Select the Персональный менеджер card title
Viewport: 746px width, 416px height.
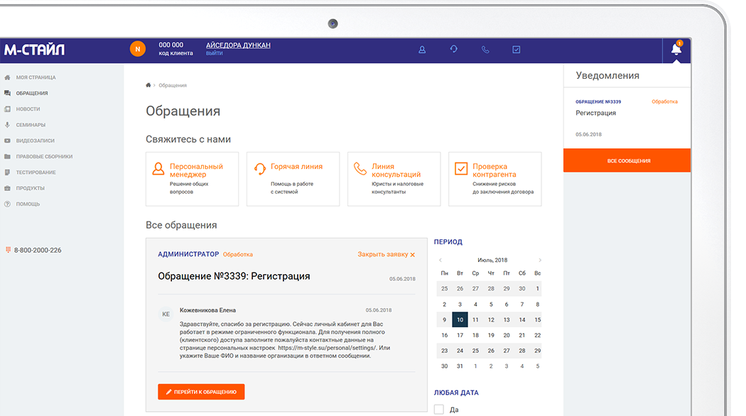point(196,170)
